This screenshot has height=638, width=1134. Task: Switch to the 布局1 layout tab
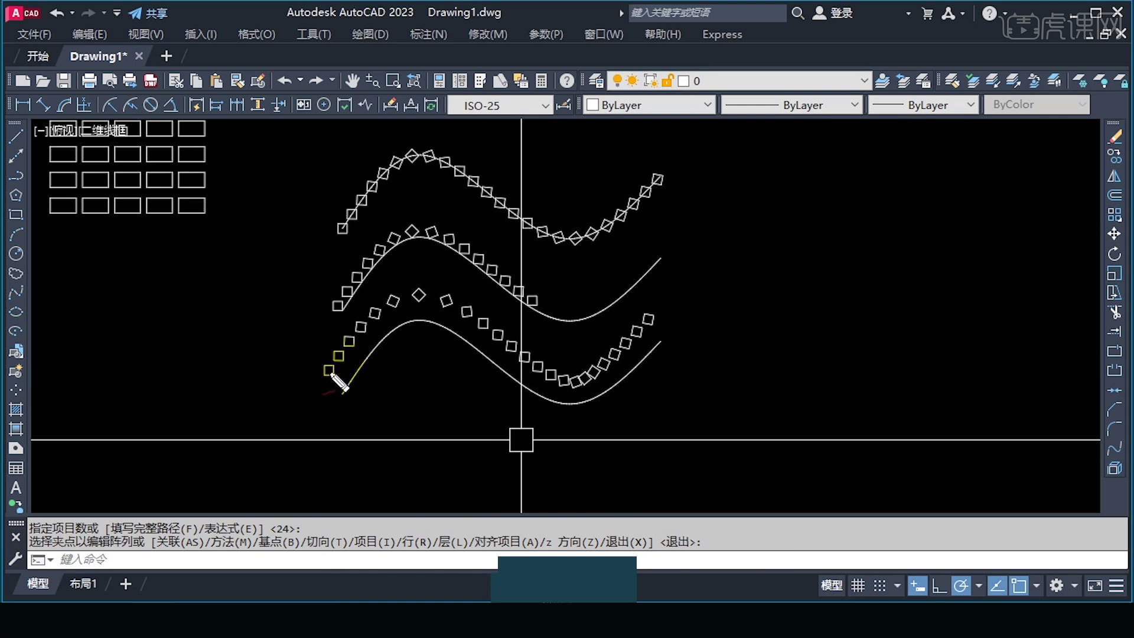tap(83, 584)
